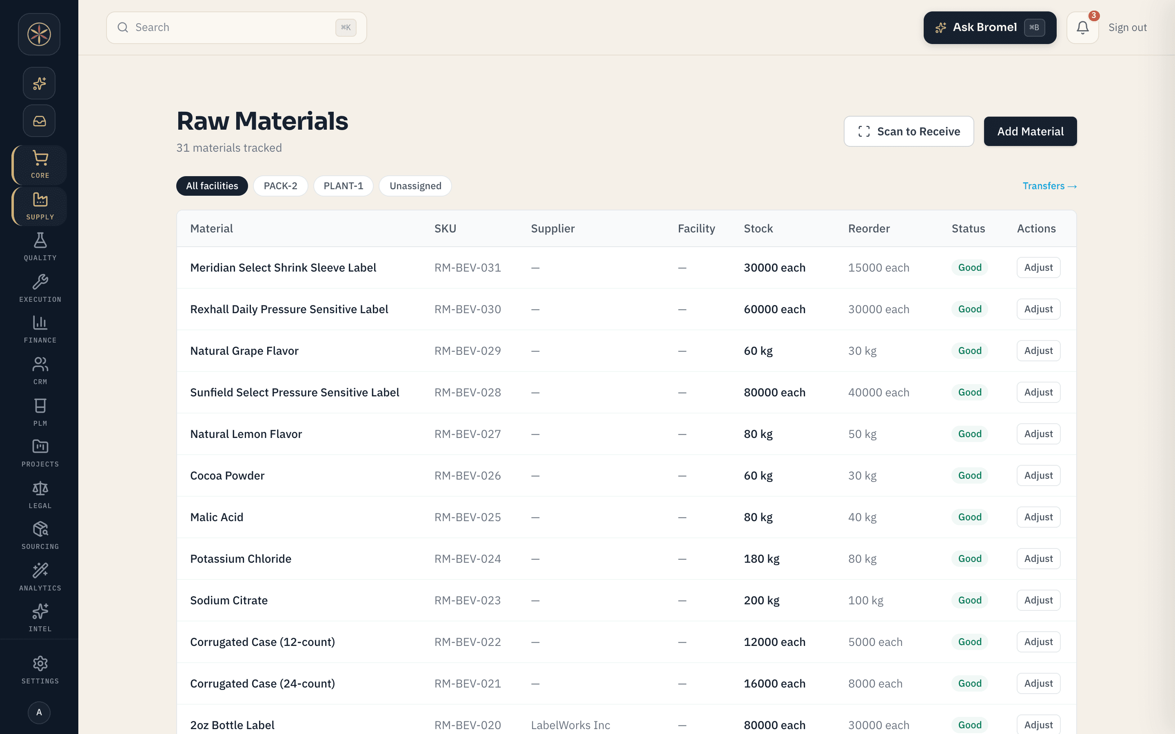The image size is (1175, 734).
Task: Open the sparkle assistant icon in sidebar
Action: (39, 84)
